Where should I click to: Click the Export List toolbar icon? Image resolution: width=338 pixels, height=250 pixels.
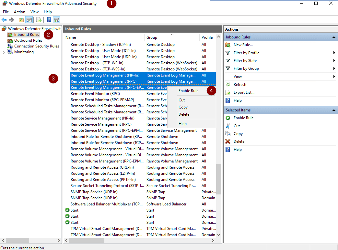[39, 20]
